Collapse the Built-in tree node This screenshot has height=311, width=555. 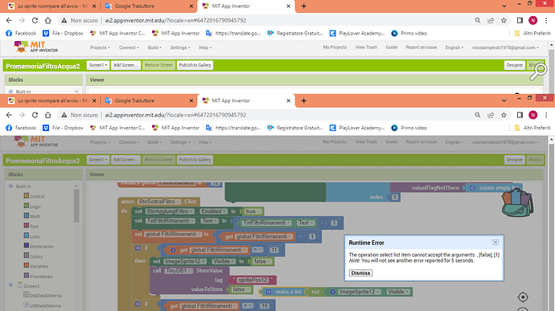(x=10, y=186)
